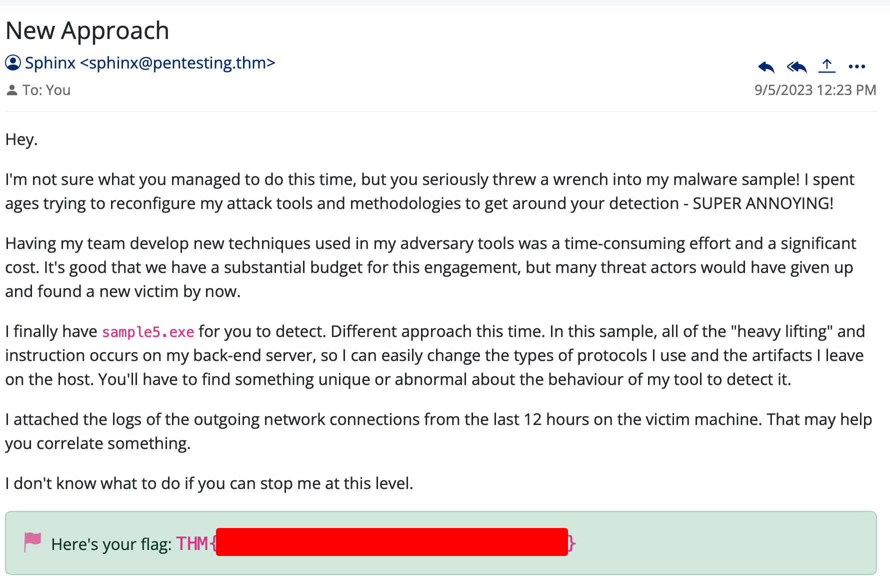Image resolution: width=890 pixels, height=587 pixels.
Task: Click the "New Approach" subject heading
Action: 87,30
